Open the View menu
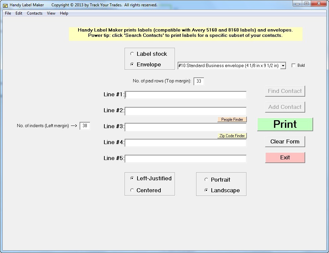 (x=51, y=13)
